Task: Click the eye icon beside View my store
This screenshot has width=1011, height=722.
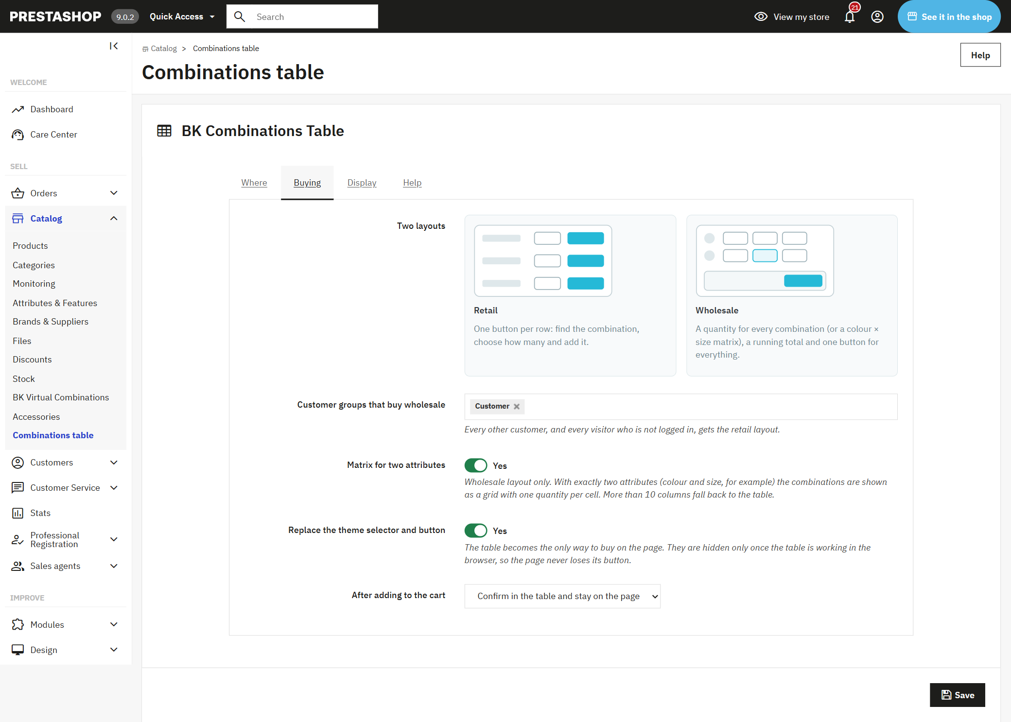Action: click(761, 17)
